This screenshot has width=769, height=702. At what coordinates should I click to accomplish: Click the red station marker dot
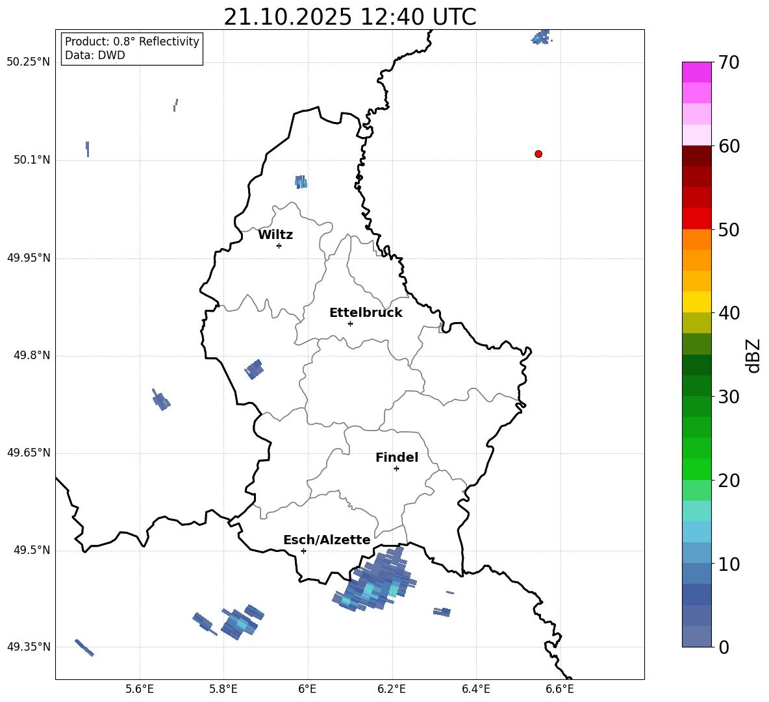(x=538, y=154)
